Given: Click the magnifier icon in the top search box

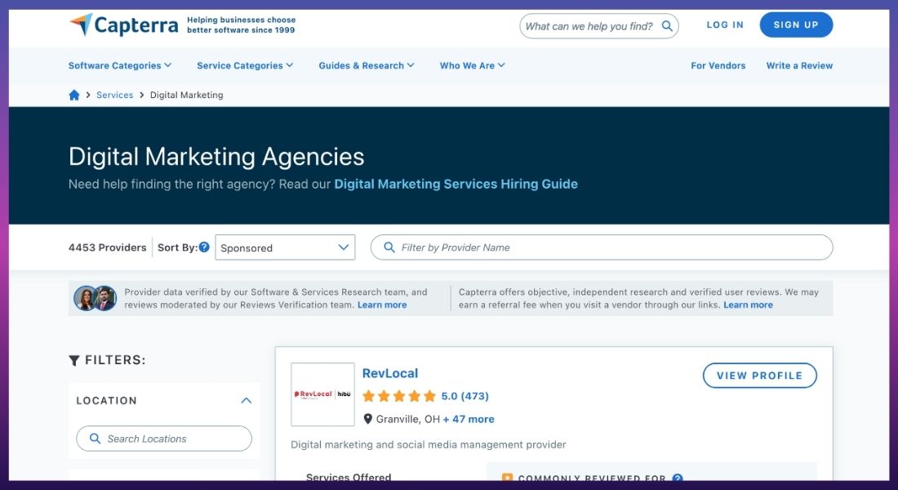Looking at the screenshot, I should (667, 26).
